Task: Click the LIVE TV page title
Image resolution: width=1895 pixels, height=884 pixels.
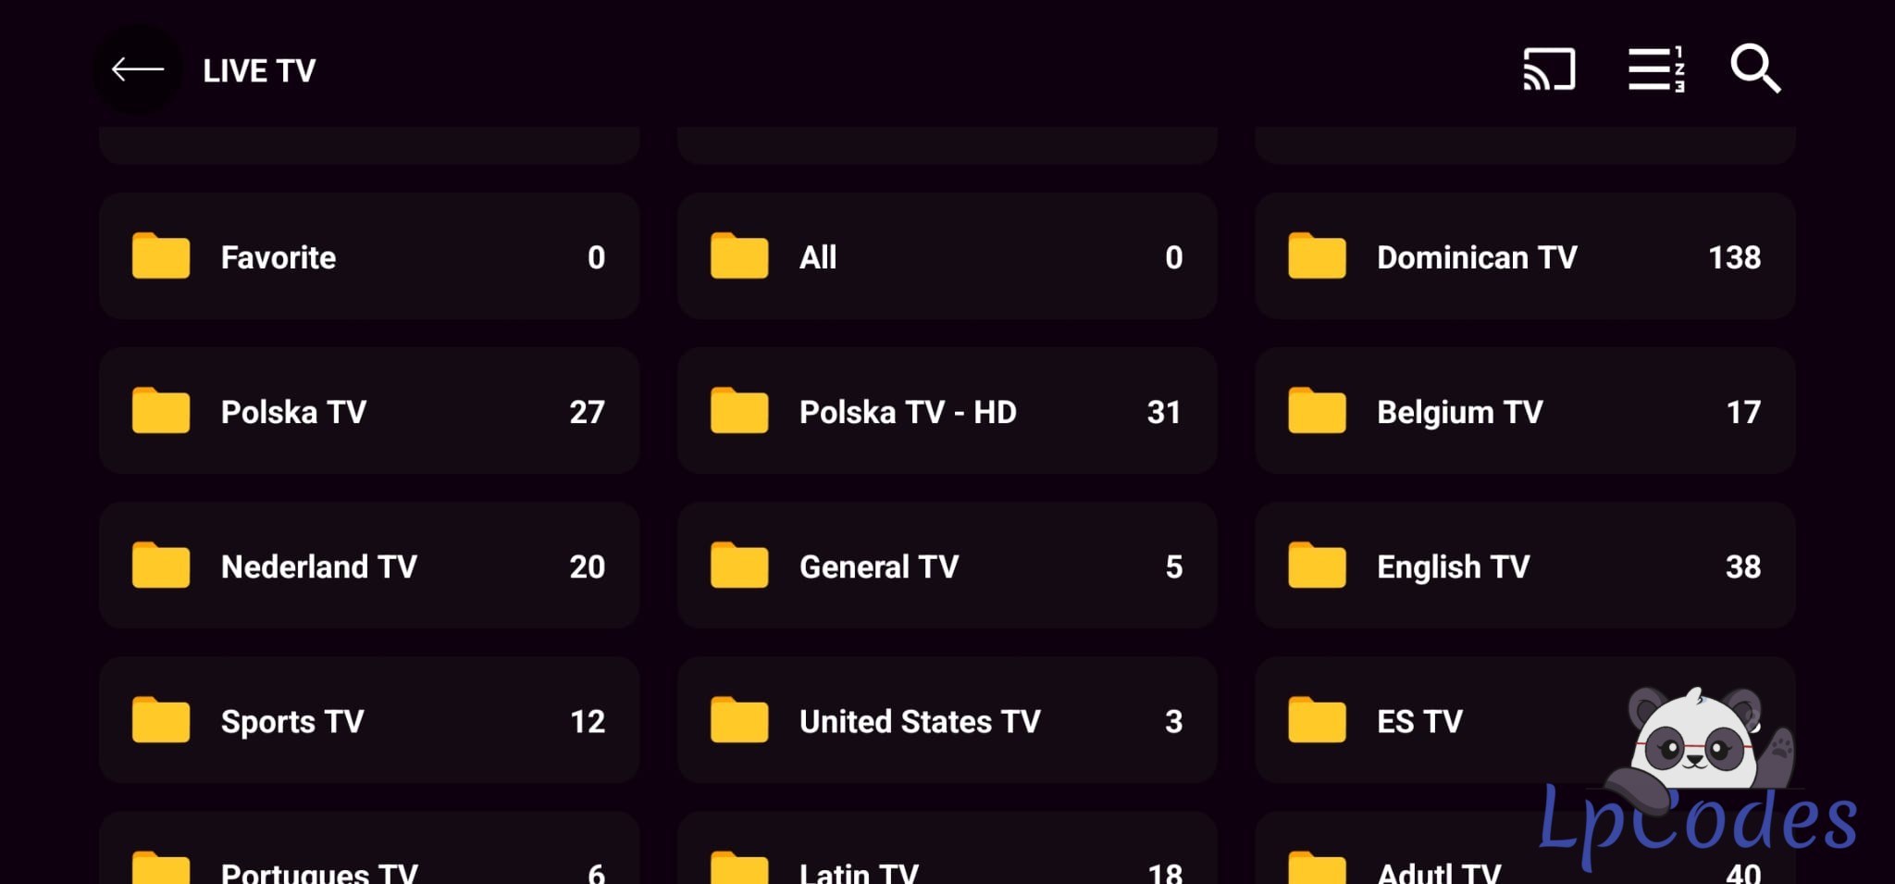Action: point(259,71)
